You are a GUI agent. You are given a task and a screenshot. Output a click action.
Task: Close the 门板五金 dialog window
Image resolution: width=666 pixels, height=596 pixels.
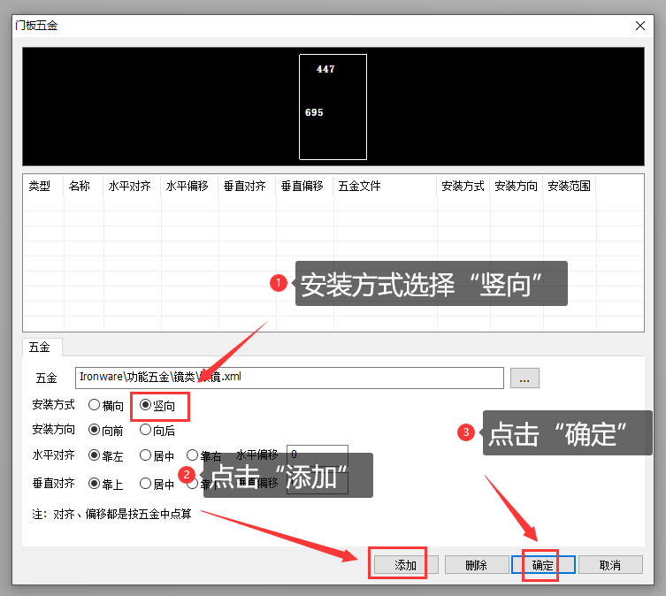click(641, 26)
